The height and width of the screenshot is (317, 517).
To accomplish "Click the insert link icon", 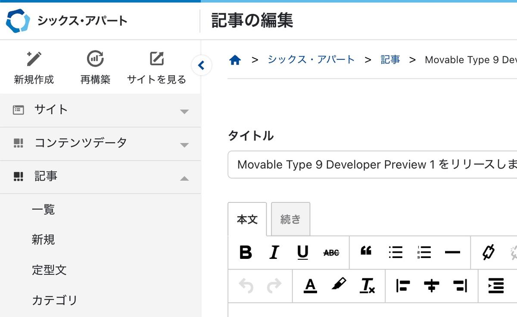I will [x=488, y=252].
